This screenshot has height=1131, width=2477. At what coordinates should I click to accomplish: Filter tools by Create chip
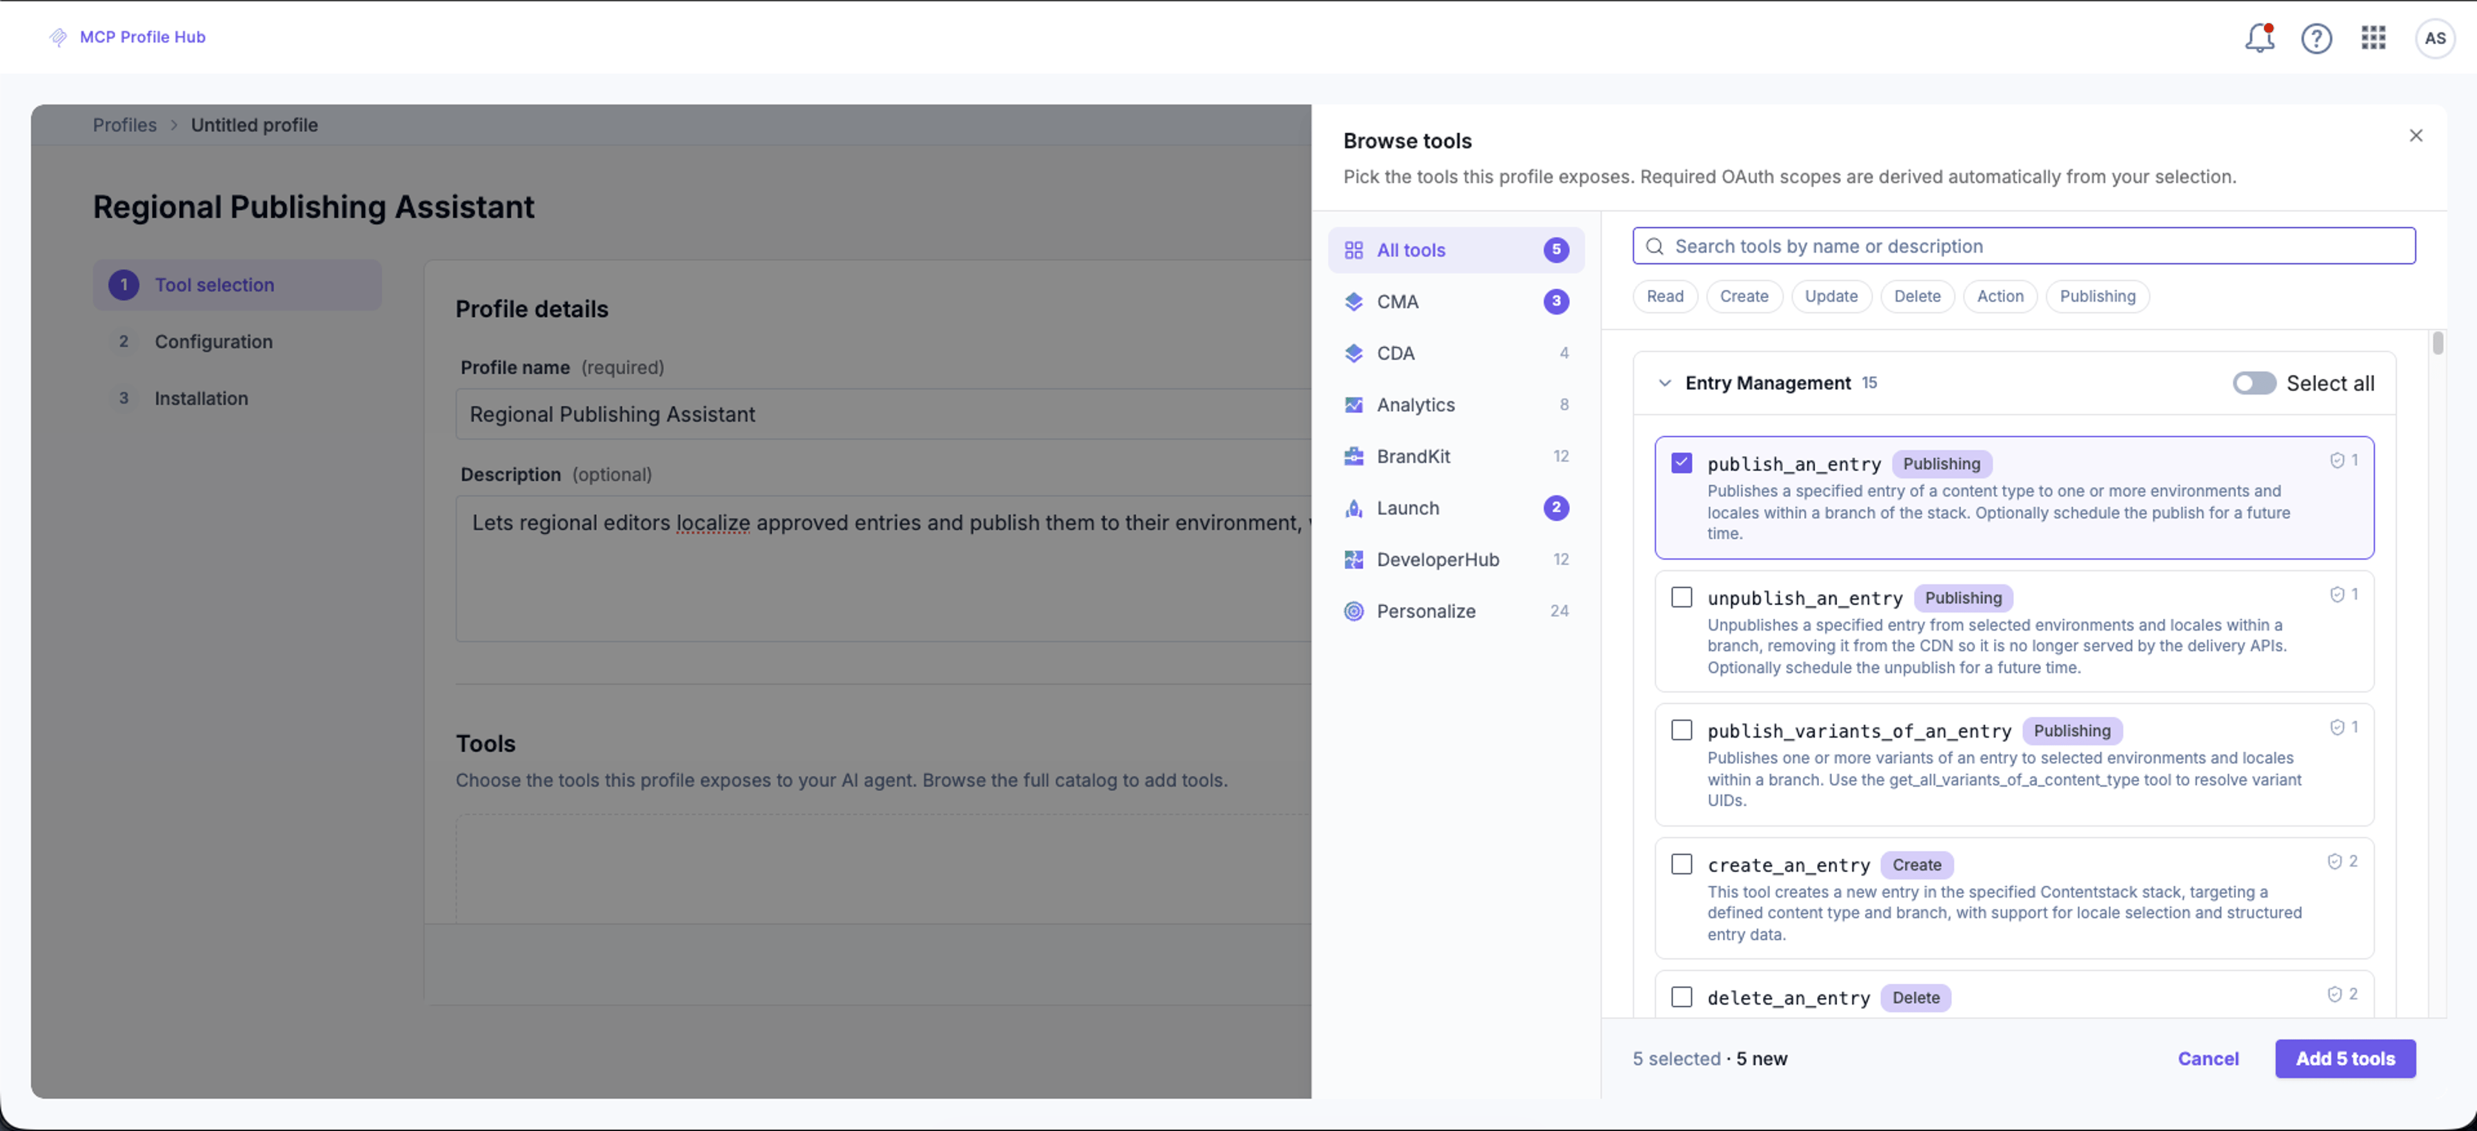point(1744,296)
